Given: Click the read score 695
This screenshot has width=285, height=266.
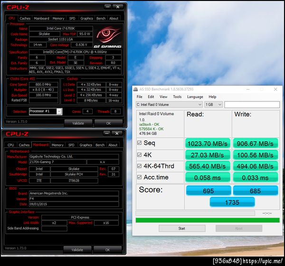Looking at the screenshot, I should [209, 191].
